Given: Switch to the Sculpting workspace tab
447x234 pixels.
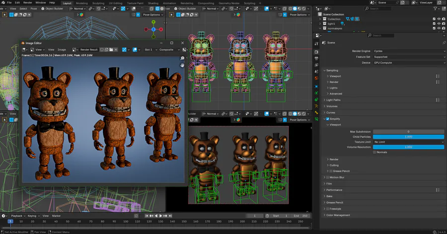Looking at the screenshot, I should [x=98, y=3].
